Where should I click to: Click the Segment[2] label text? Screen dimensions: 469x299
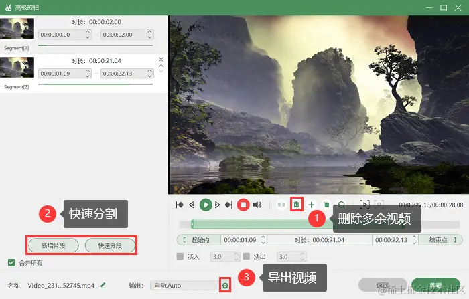point(17,87)
